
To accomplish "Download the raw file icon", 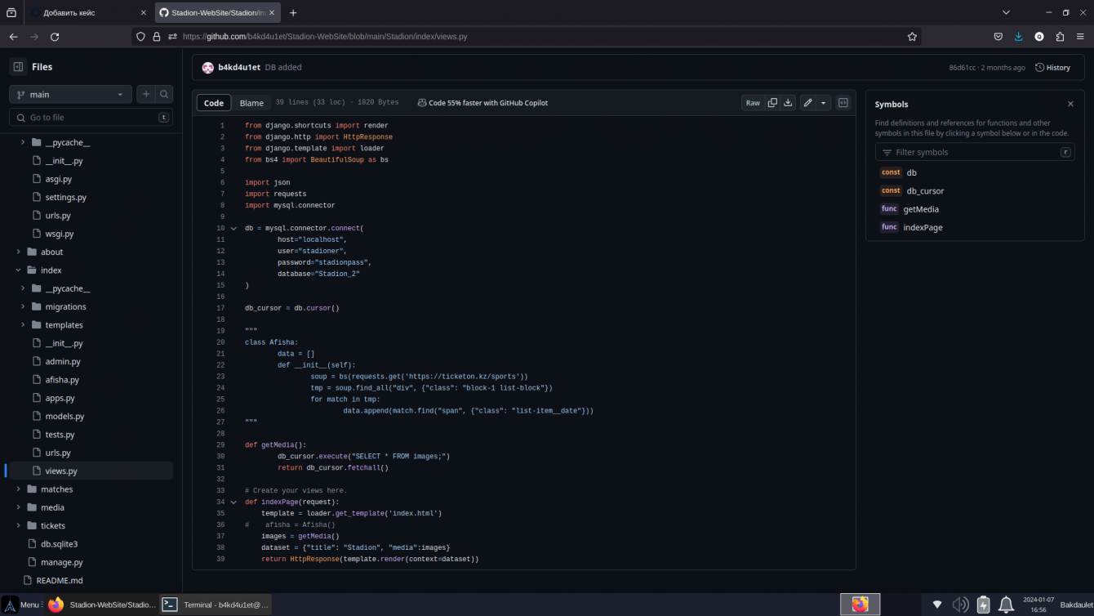I will pyautogui.click(x=788, y=103).
